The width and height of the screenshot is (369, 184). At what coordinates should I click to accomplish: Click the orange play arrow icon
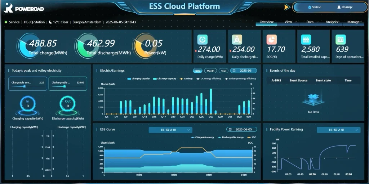(x=287, y=7)
